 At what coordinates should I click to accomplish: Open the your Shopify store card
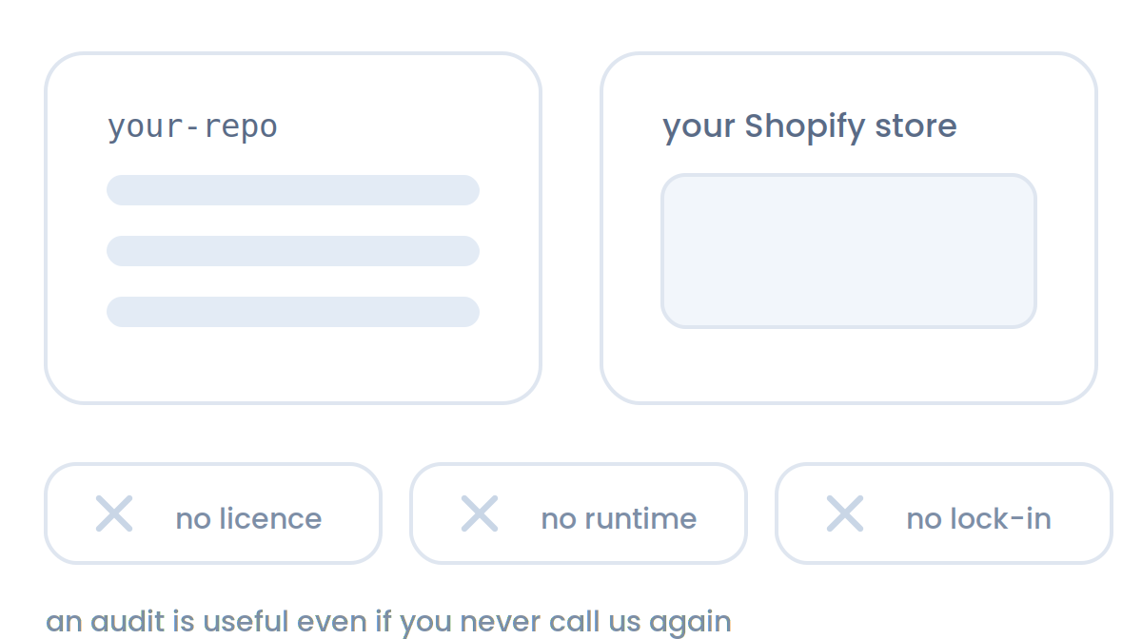point(849,228)
